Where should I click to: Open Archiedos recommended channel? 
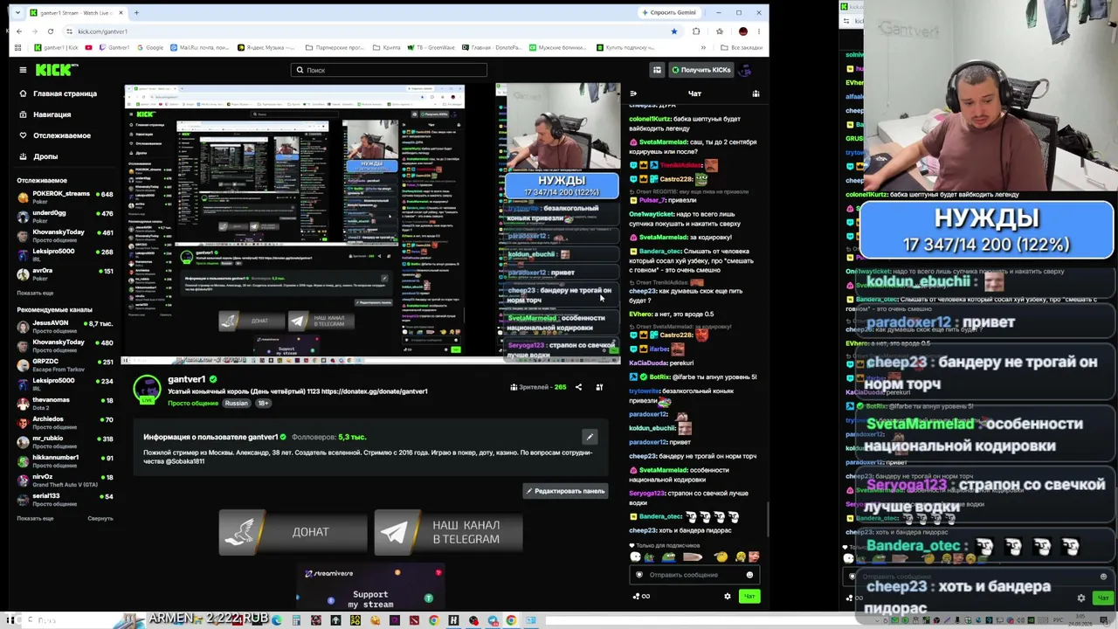point(65,421)
